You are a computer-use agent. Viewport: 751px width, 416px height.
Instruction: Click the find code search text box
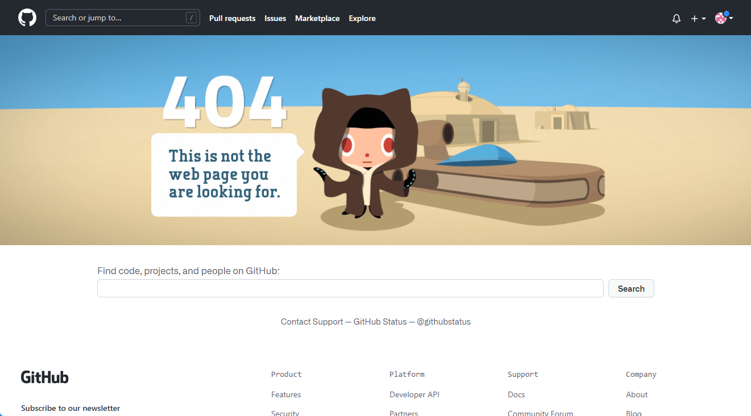tap(350, 288)
